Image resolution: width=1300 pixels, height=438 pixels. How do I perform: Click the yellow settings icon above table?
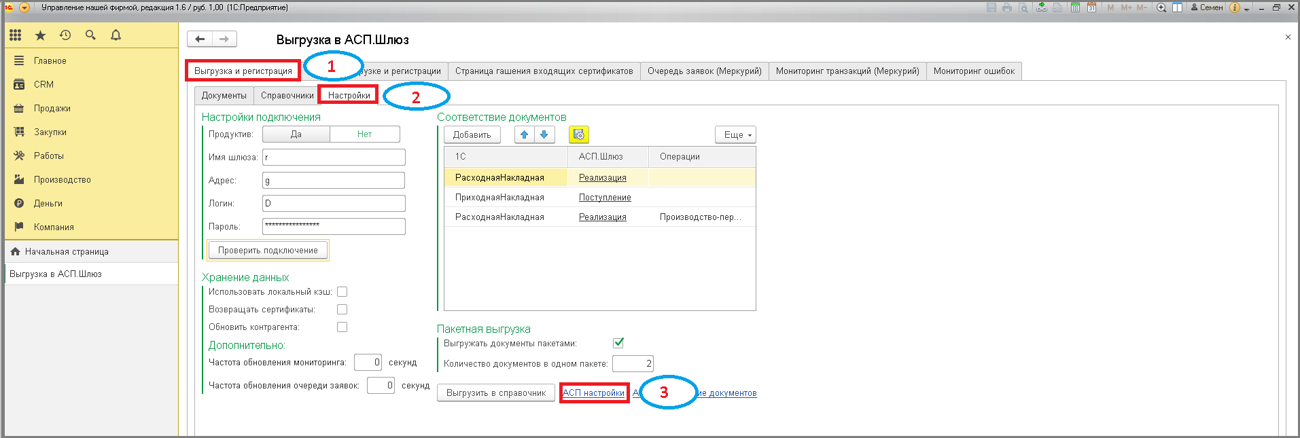578,134
